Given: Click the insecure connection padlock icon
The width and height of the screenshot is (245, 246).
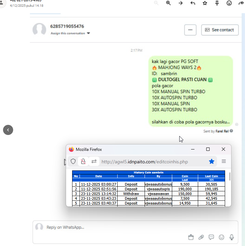Looking at the screenshot, I should coord(83,161).
